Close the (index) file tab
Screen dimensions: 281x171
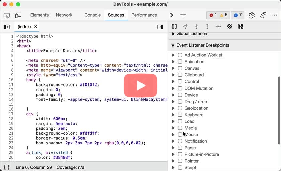(36, 27)
